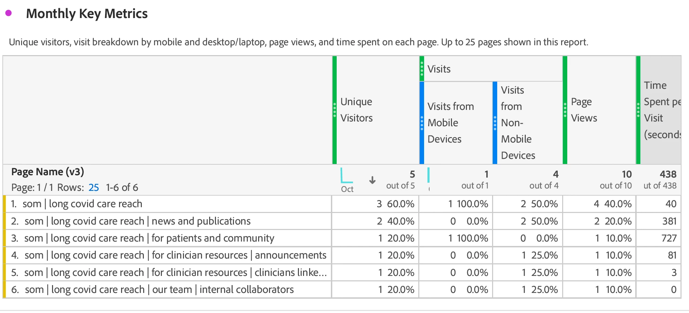This screenshot has height=313, width=689.
Task: Click drag handle on Time Spent per Visit
Action: [638, 110]
